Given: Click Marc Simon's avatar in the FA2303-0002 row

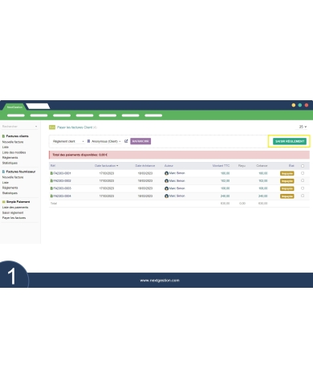Looking at the screenshot, I should click(166, 181).
